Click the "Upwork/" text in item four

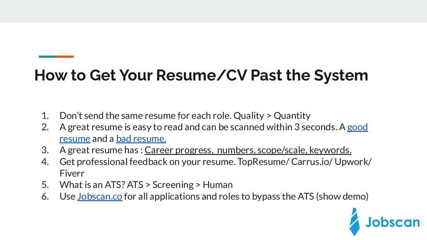click(353, 162)
